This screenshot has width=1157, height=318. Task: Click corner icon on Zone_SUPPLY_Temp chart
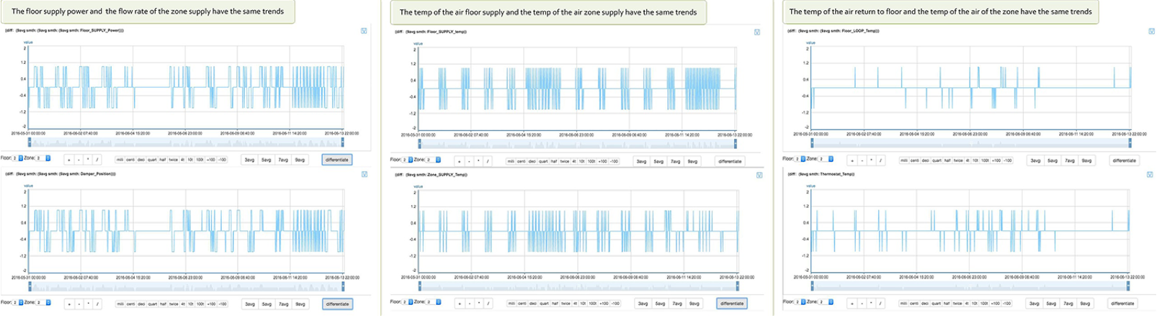[x=756, y=175]
